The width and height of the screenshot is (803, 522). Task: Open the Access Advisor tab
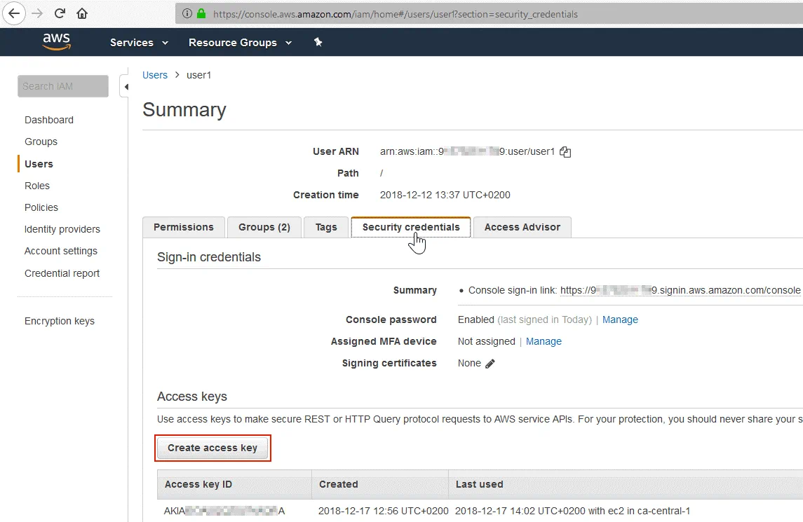tap(522, 227)
